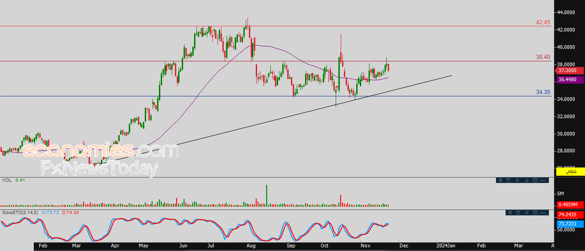This screenshot has height=251, width=585.
Task: Open SlowSTO indicator settings gear
Action: click(535, 213)
